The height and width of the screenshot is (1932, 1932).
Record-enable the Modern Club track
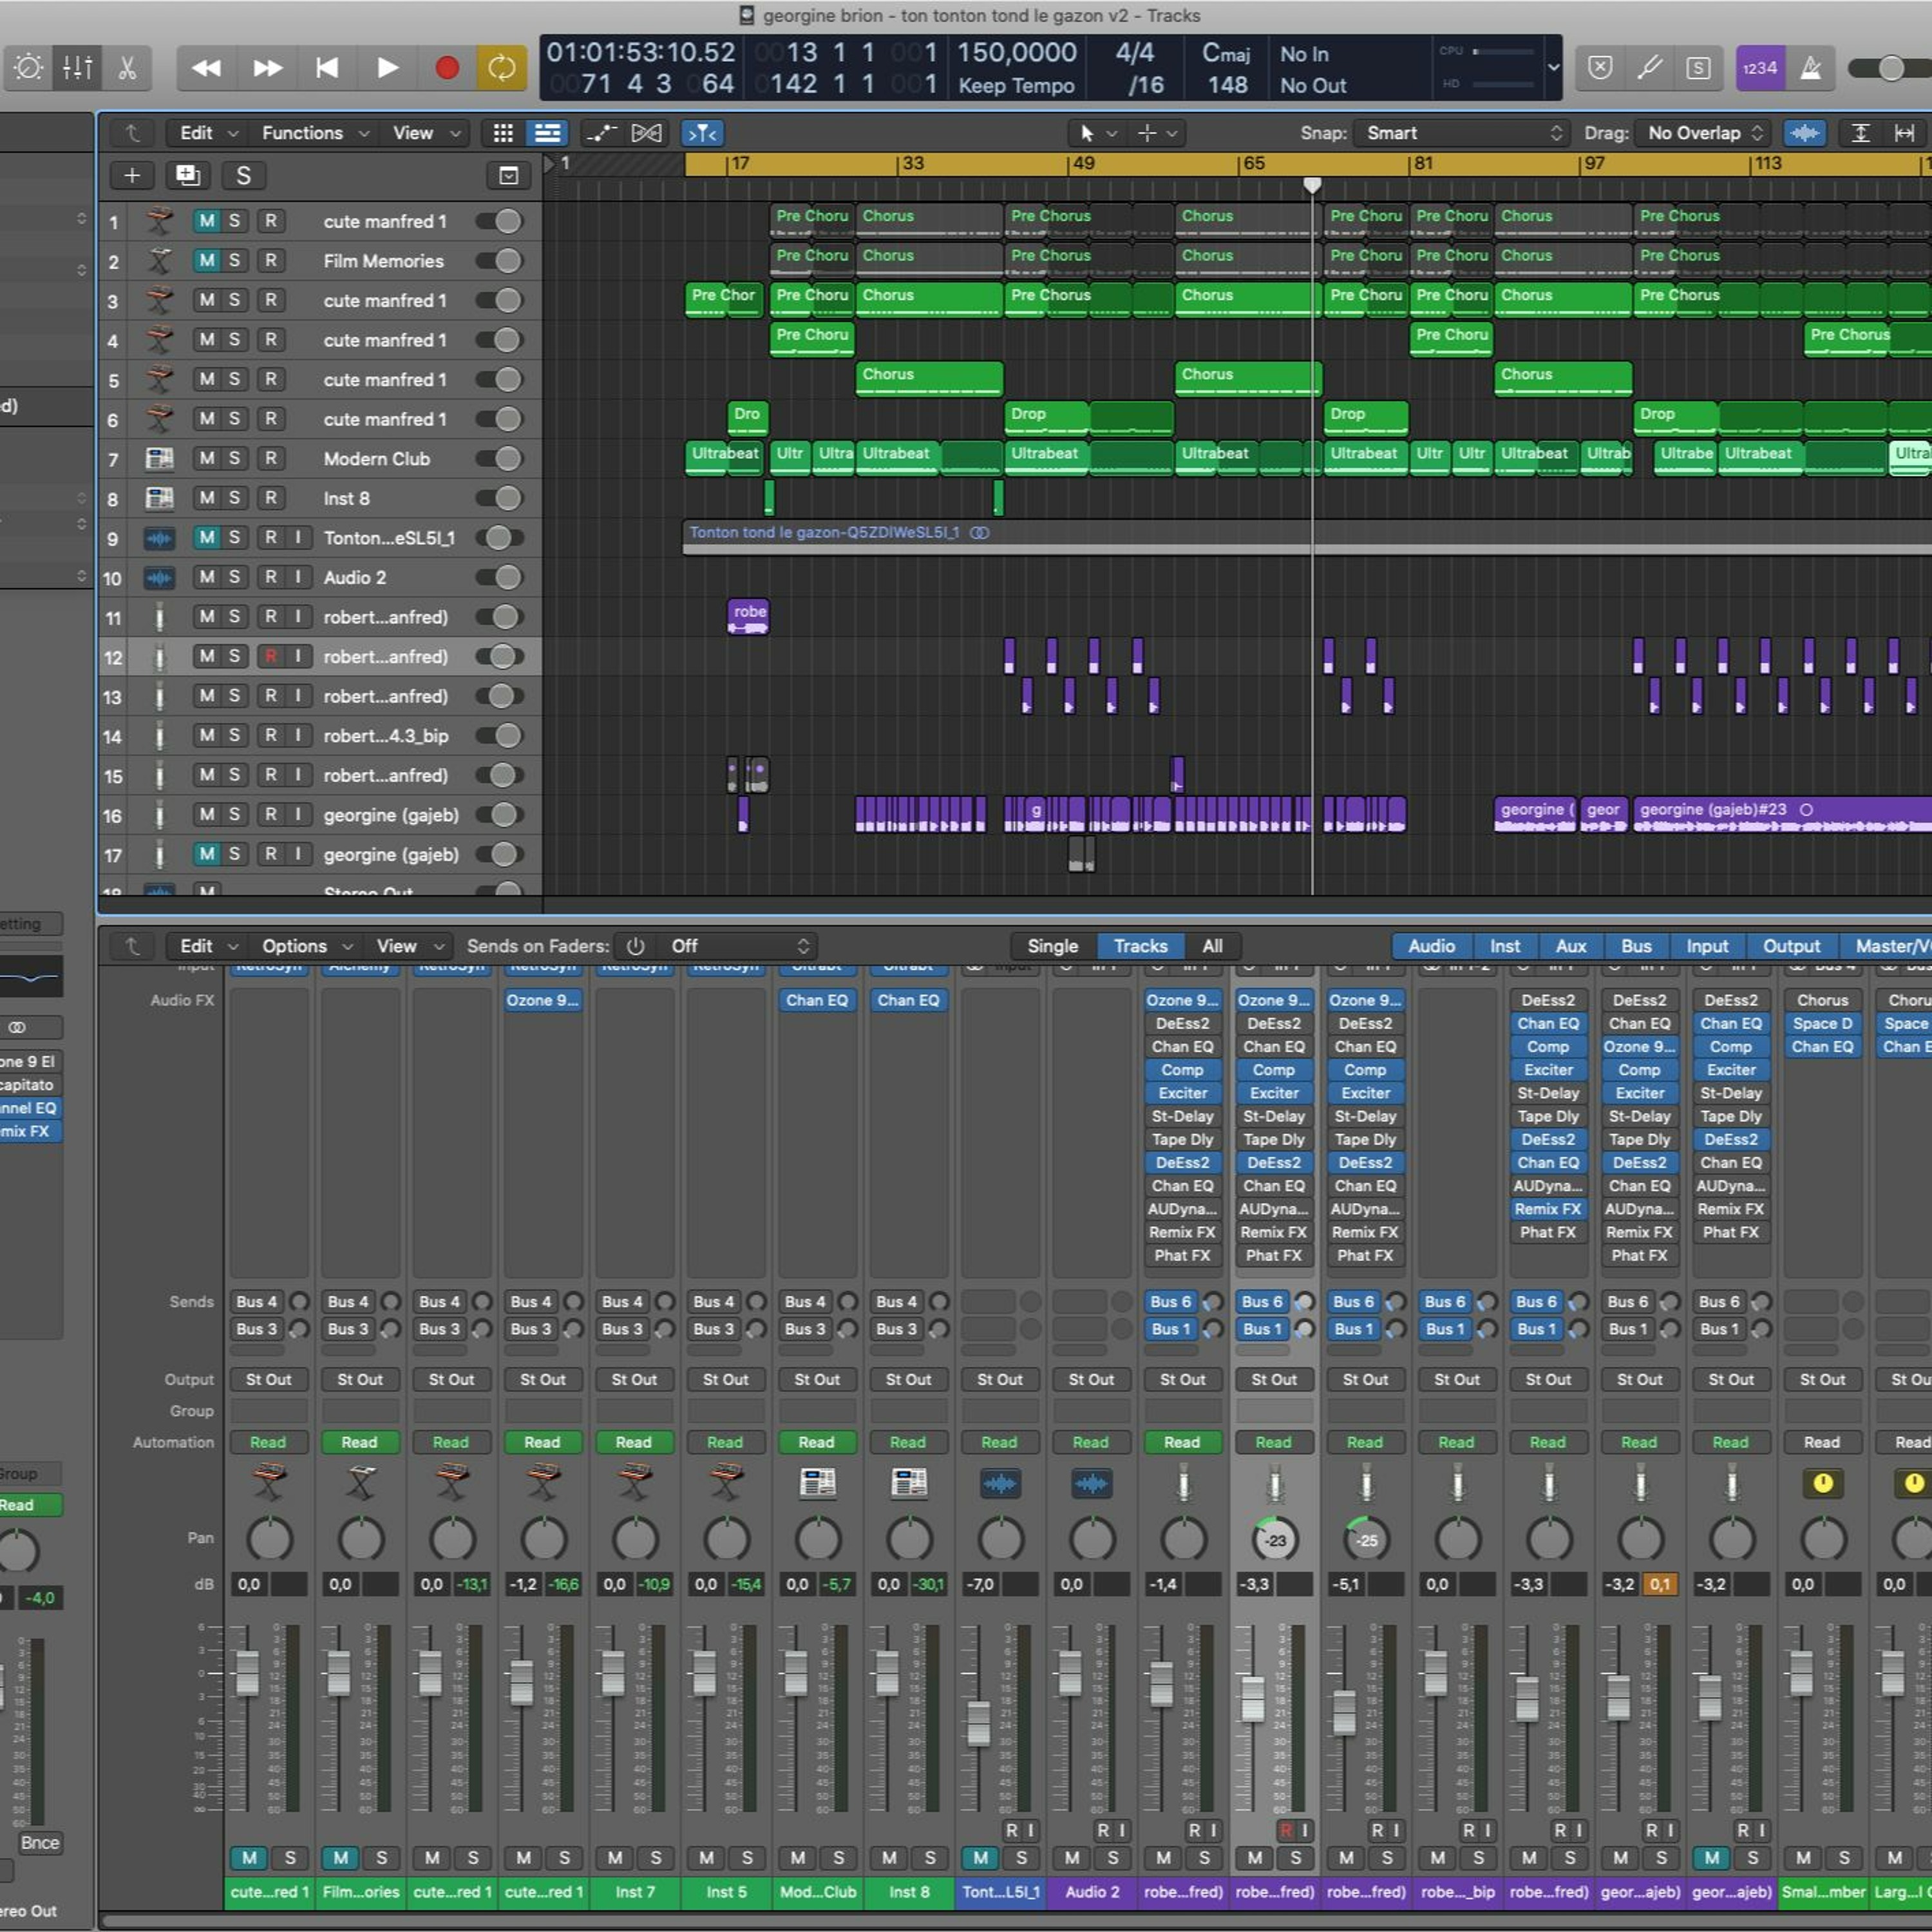(271, 459)
